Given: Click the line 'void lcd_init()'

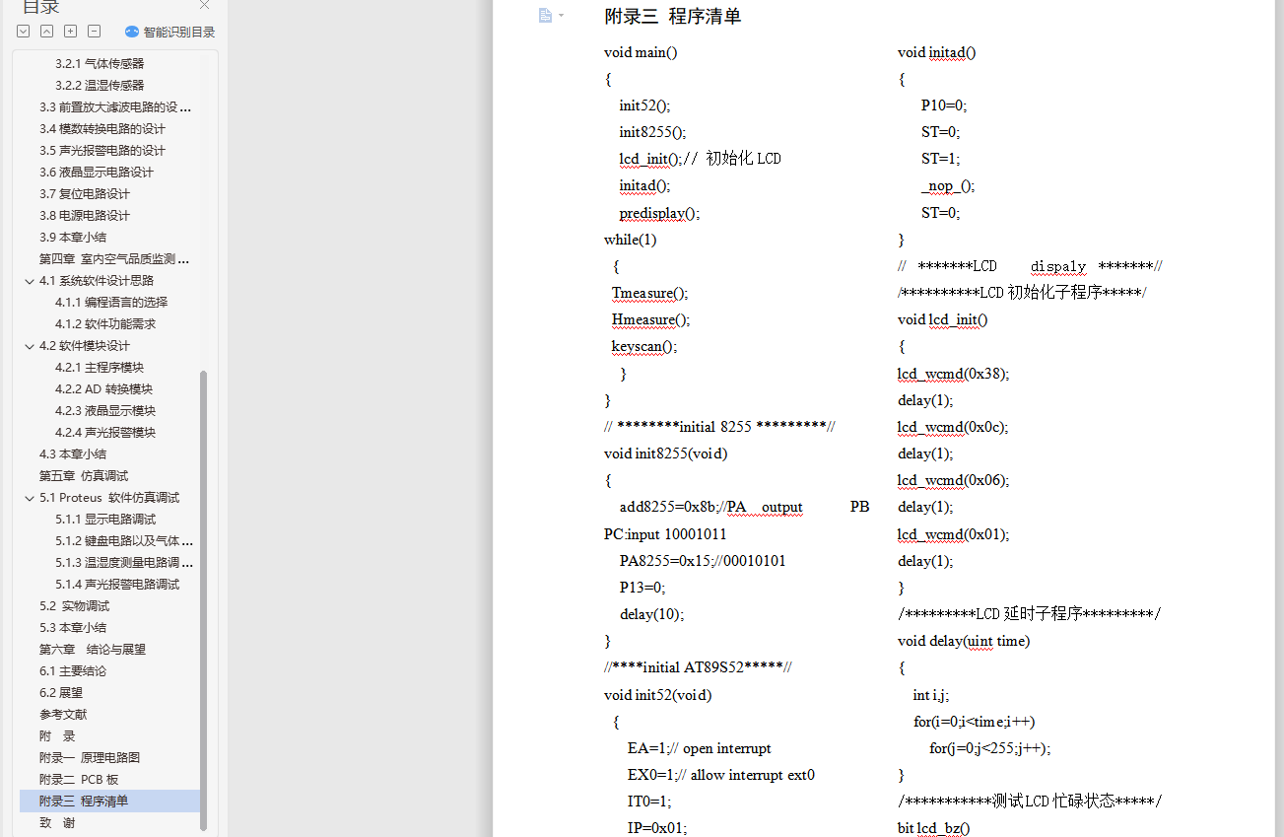Looking at the screenshot, I should [x=942, y=319].
